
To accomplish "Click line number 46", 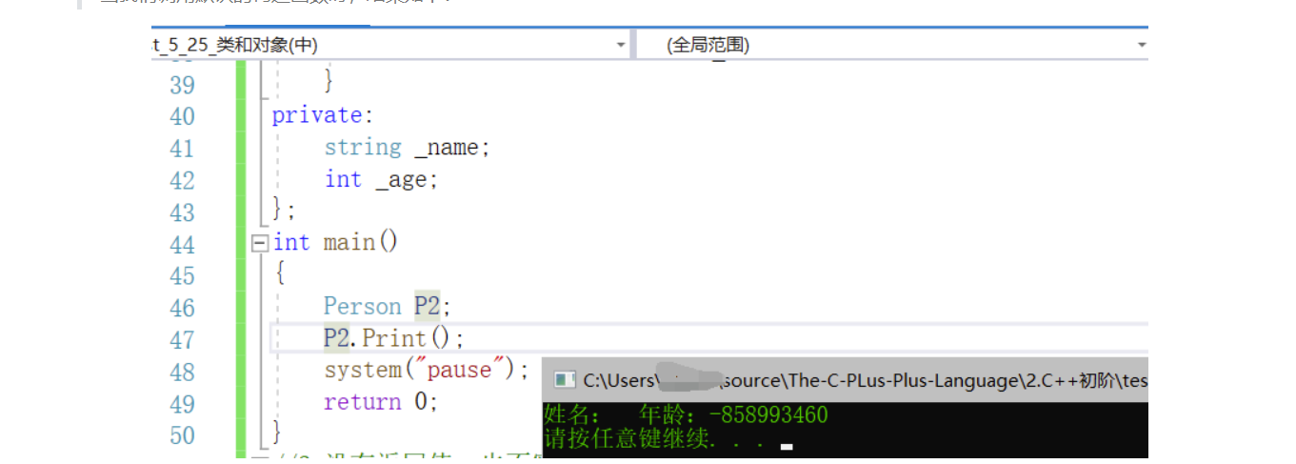I will [x=182, y=309].
